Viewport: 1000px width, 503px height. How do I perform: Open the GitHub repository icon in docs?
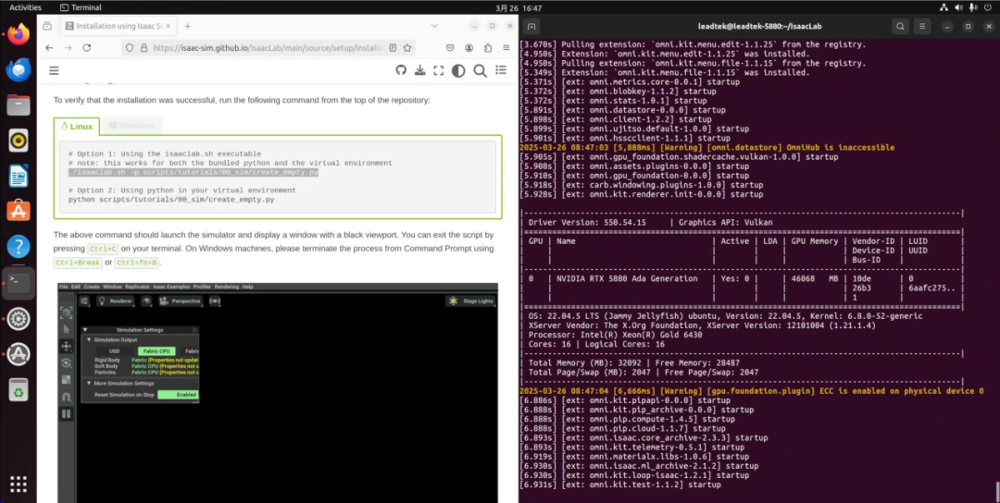[x=401, y=70]
